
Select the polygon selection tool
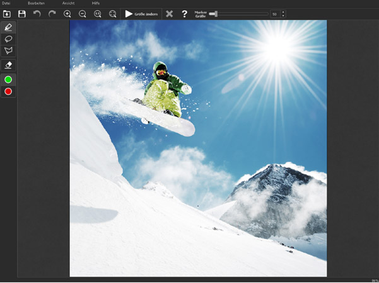[x=8, y=50]
